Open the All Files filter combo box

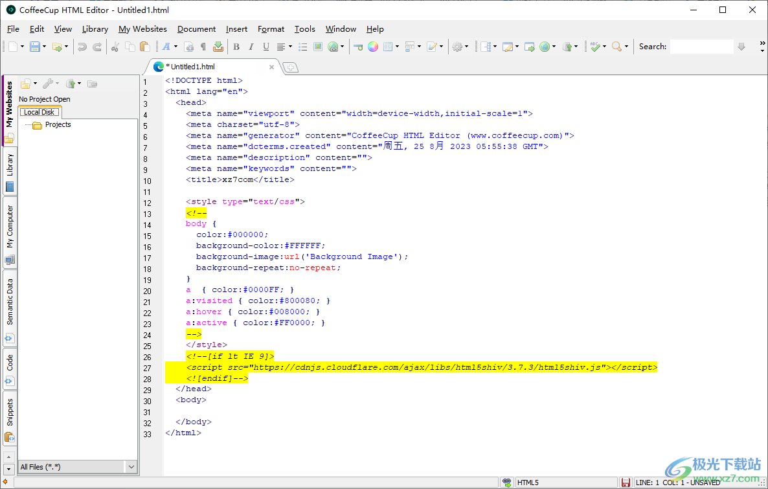pos(78,467)
